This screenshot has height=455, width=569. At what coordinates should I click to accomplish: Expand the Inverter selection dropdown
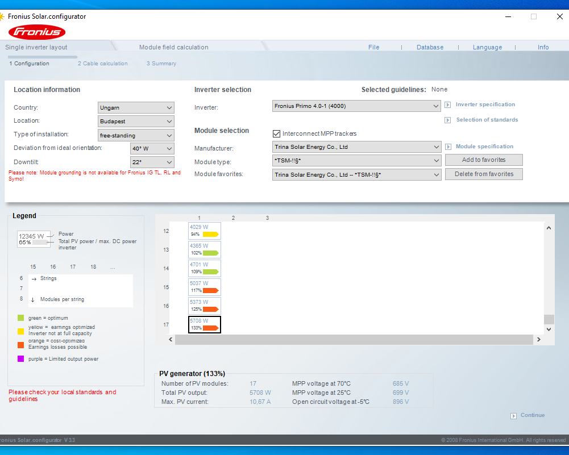click(x=356, y=106)
